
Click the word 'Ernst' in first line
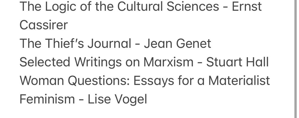[x=247, y=6]
